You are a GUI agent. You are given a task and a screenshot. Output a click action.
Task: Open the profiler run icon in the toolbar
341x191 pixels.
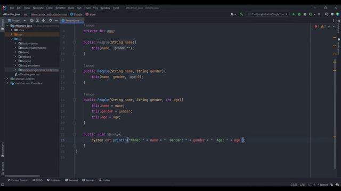coord(310,14)
